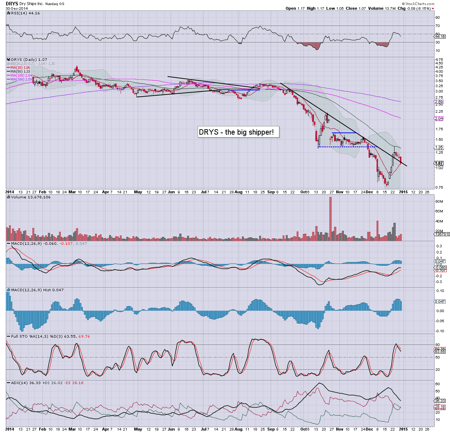Click the 1367810 volume tag on right axis
The width and height of the screenshot is (450, 432).
(442, 234)
